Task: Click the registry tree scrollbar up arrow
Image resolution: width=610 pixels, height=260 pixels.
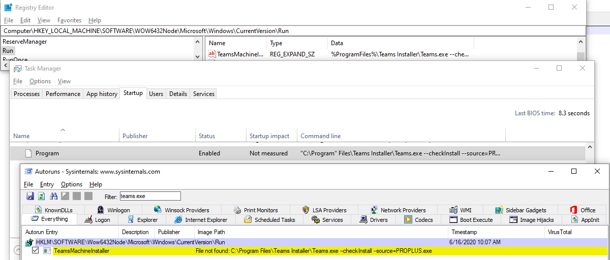Action: [x=197, y=43]
